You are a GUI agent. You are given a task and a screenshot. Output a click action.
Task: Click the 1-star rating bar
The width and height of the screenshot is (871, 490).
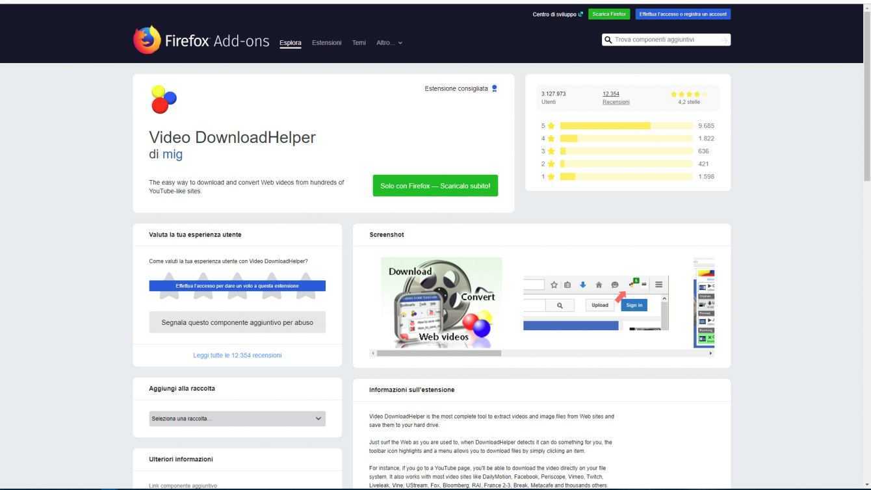[x=627, y=176]
